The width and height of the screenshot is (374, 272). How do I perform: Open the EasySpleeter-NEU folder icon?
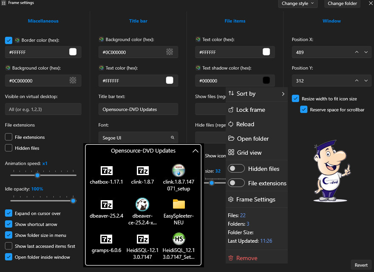tap(179, 204)
